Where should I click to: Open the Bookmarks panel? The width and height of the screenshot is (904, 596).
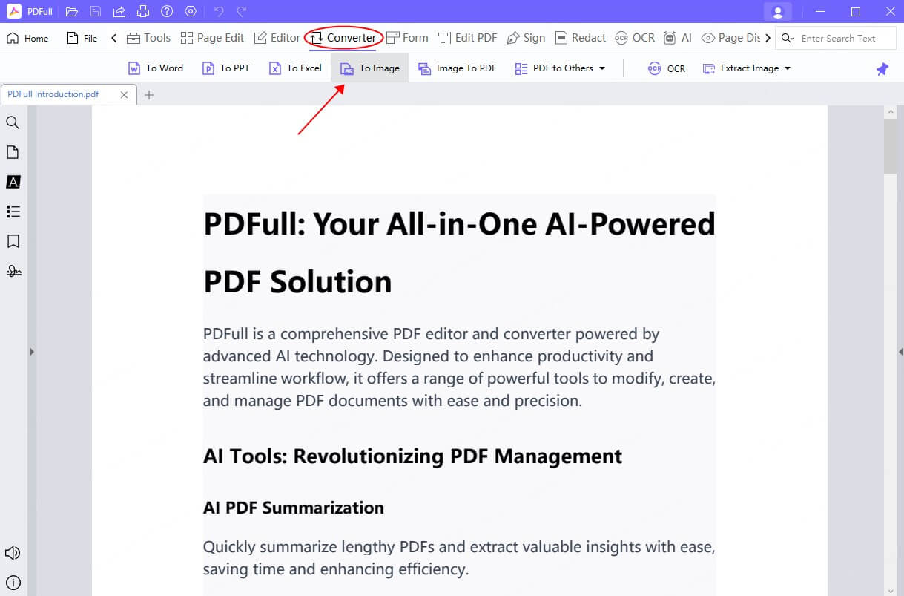pyautogui.click(x=13, y=241)
